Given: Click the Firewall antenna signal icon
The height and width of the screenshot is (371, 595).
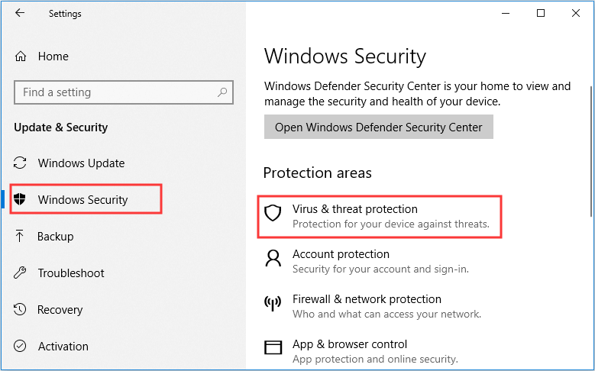Looking at the screenshot, I should [273, 303].
